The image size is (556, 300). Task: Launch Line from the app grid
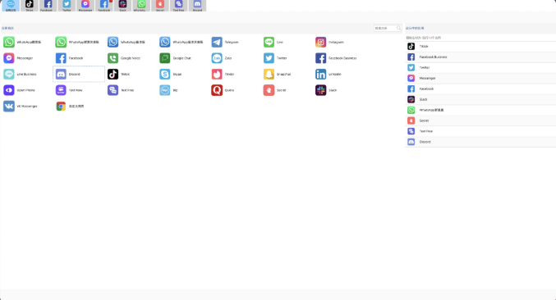273,42
